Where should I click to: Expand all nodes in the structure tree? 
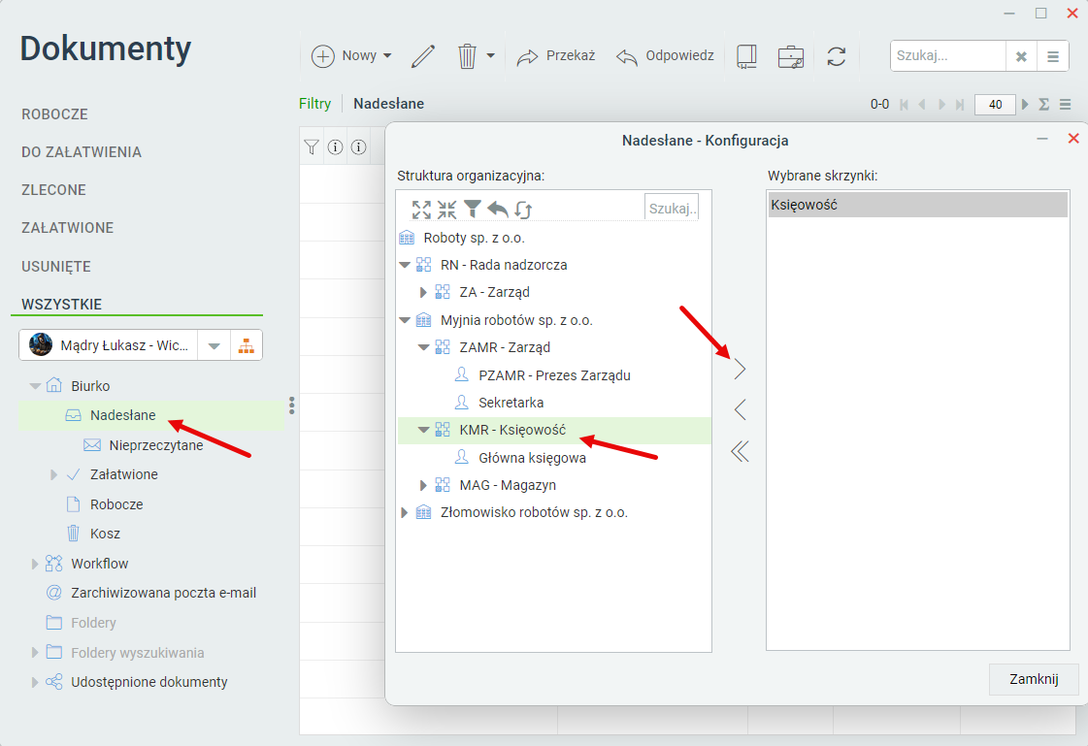(421, 210)
